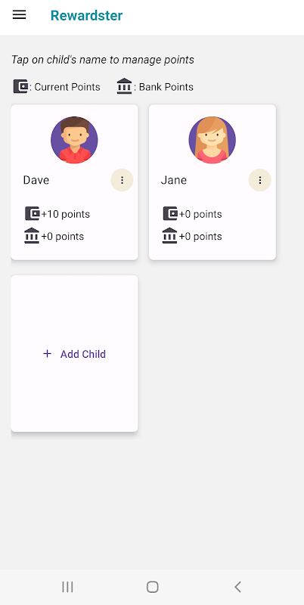Click Jane's bank points icon
Viewport: 304px width, 605px height.
169,236
